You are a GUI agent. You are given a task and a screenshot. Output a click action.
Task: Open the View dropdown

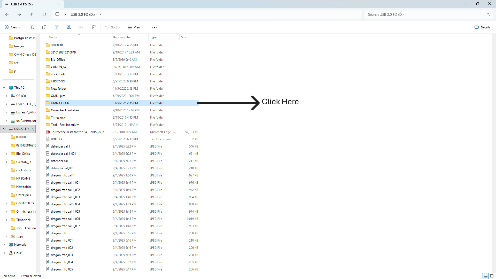(136, 27)
